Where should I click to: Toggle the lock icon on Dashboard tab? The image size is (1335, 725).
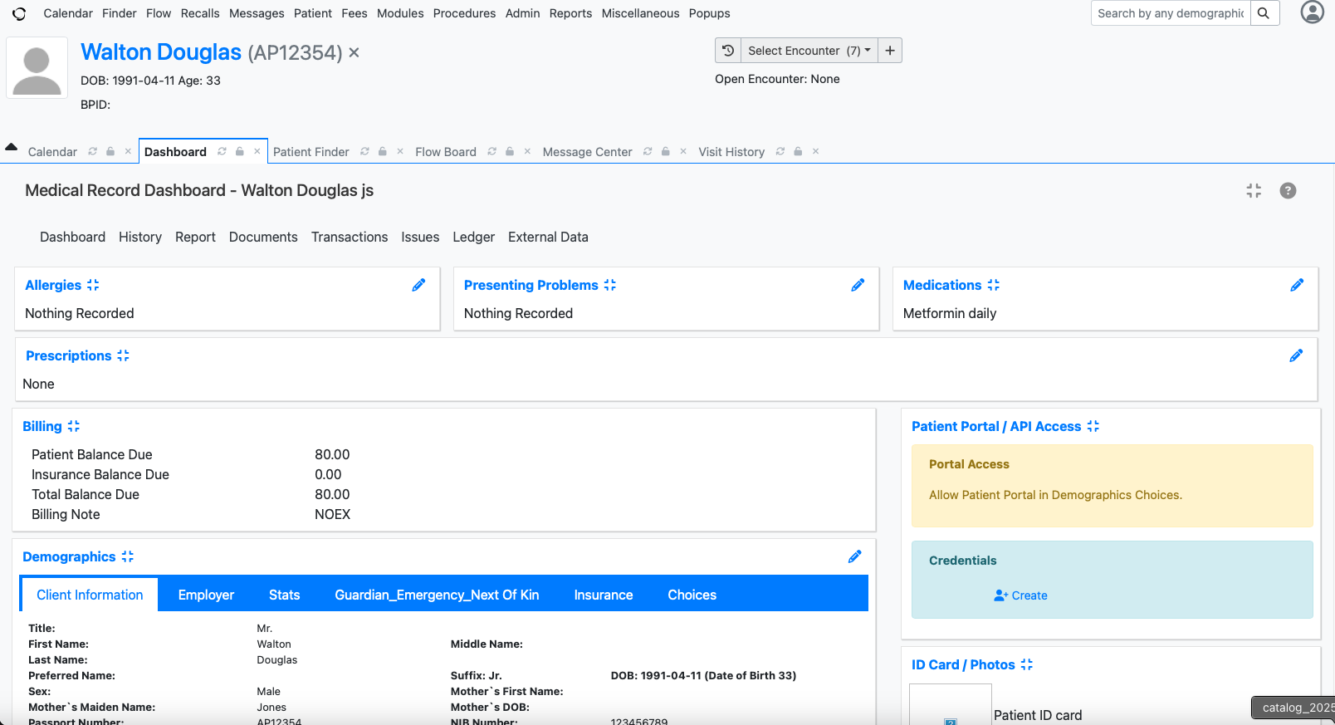point(240,151)
